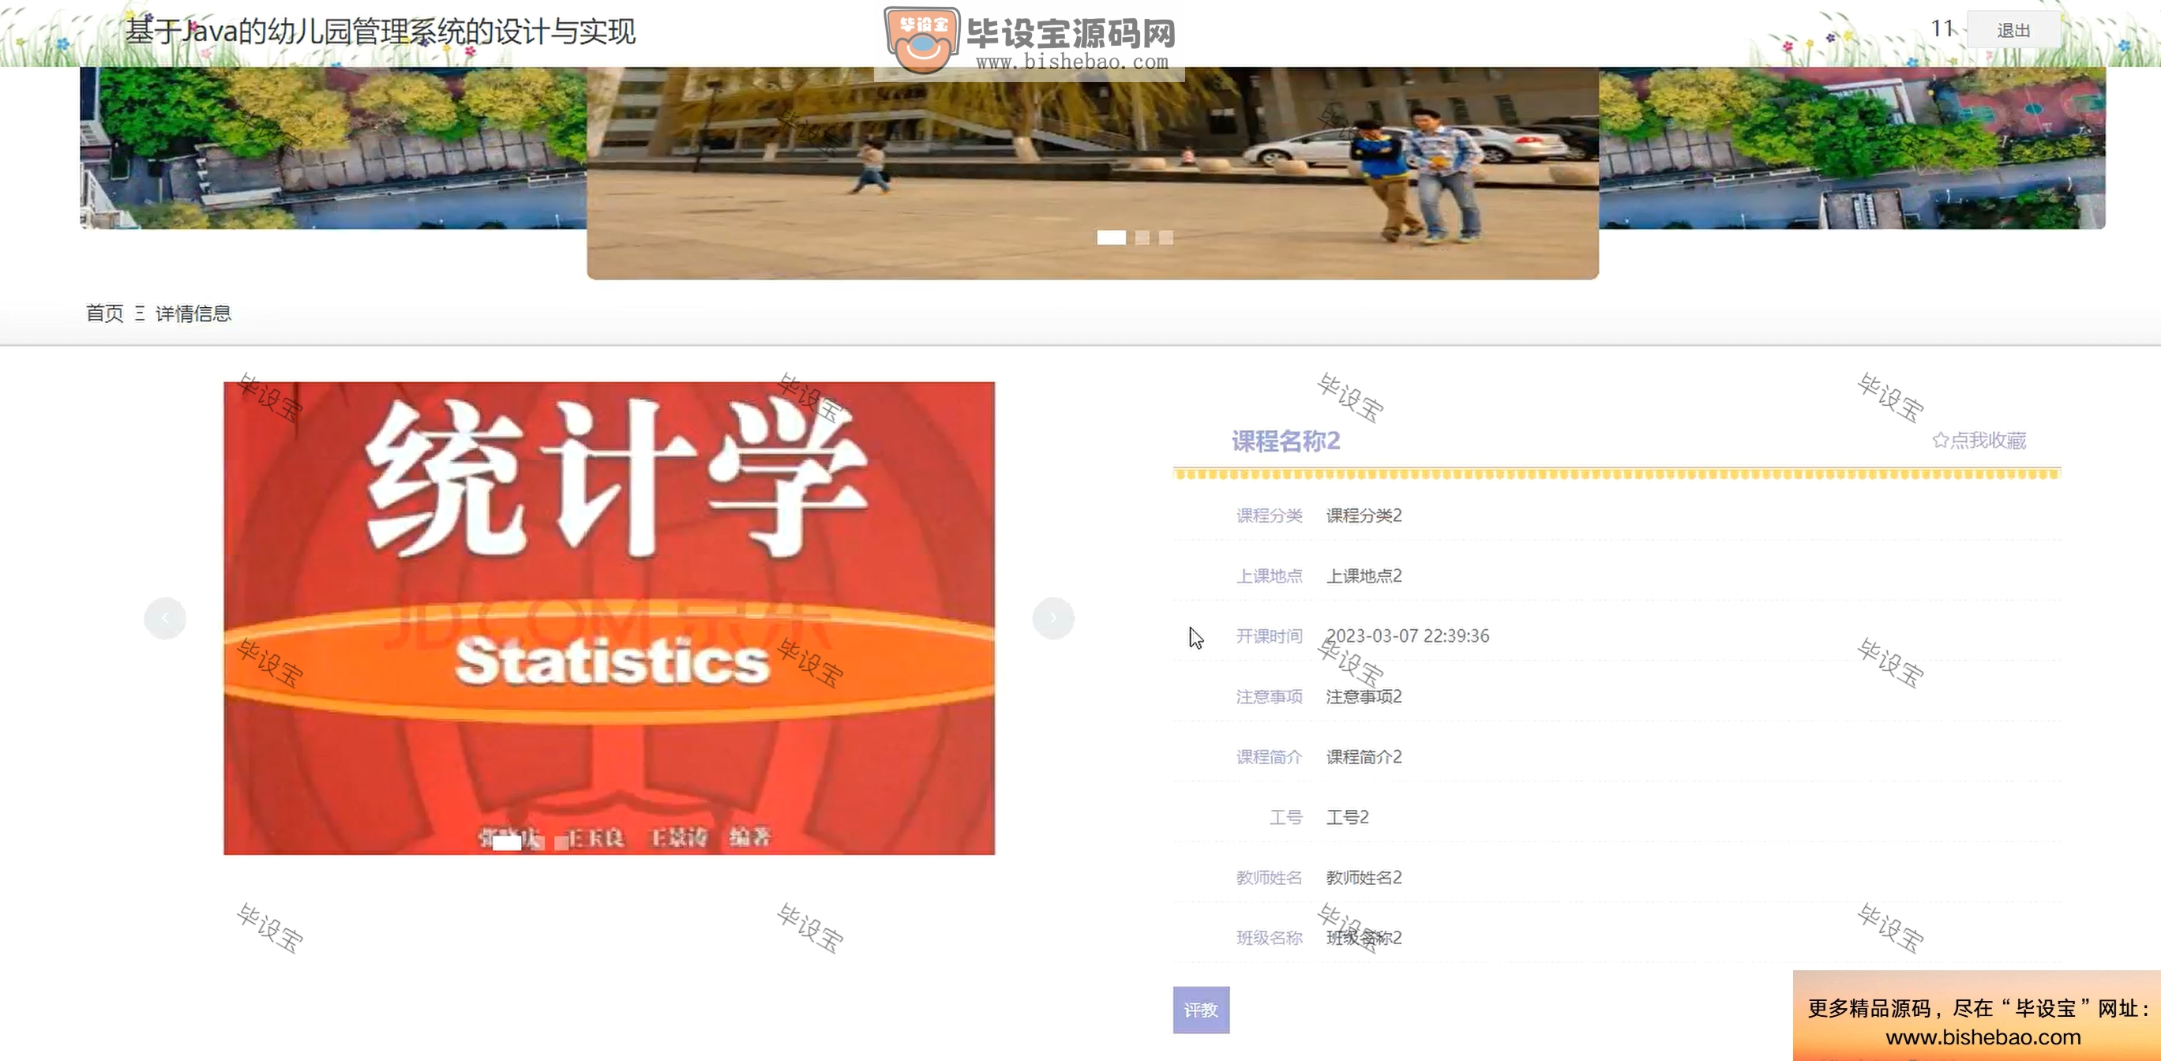Image resolution: width=2161 pixels, height=1061 pixels.
Task: Select the second banner carousel indicator
Action: click(1142, 238)
